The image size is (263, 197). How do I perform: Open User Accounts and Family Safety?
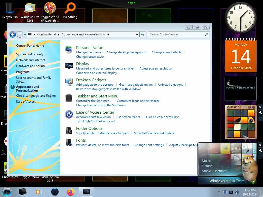34,80
